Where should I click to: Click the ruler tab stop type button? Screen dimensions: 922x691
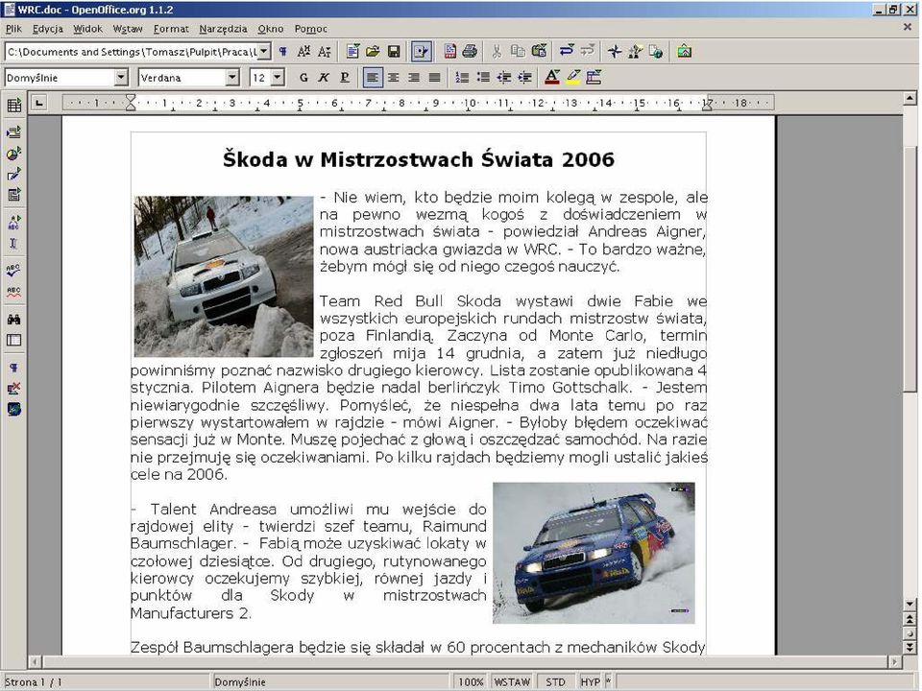coord(38,103)
